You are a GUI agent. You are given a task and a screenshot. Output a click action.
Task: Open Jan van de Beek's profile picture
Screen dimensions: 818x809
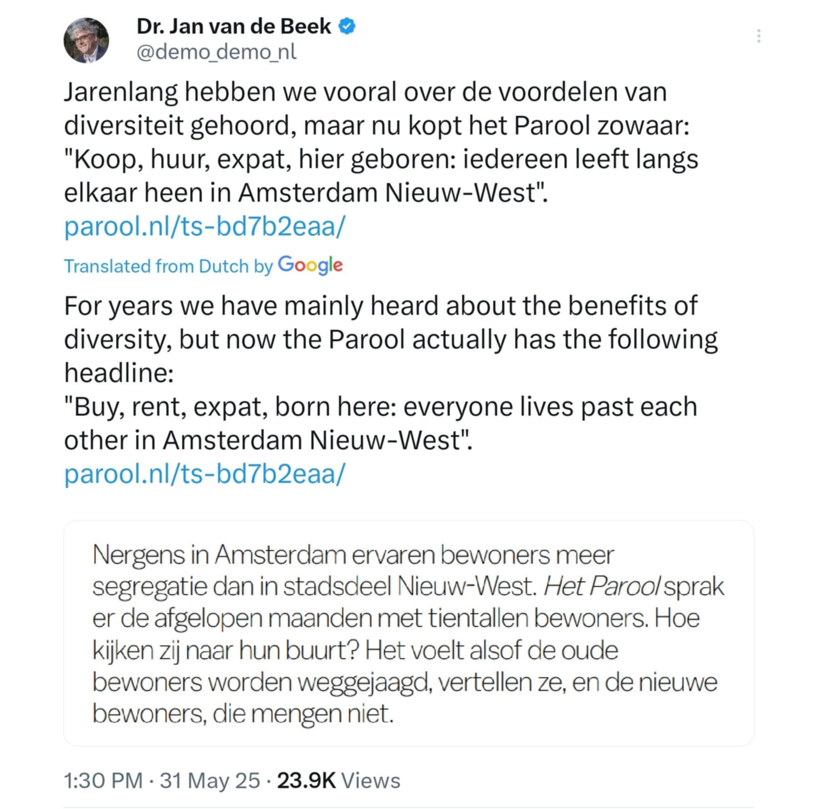coord(86,40)
